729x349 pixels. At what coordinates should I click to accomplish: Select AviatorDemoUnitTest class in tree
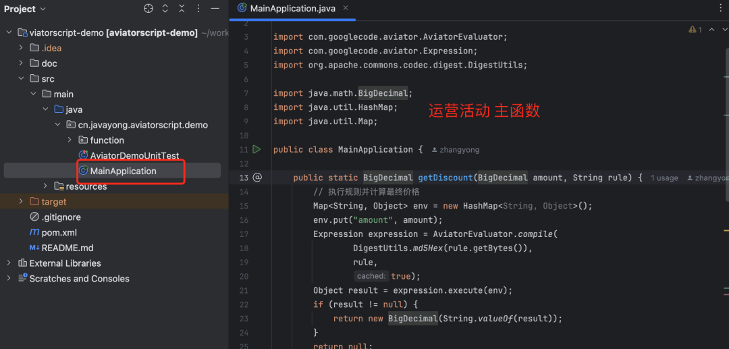(129, 156)
